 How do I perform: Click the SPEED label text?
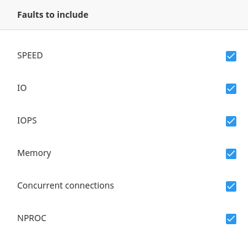pyautogui.click(x=30, y=55)
